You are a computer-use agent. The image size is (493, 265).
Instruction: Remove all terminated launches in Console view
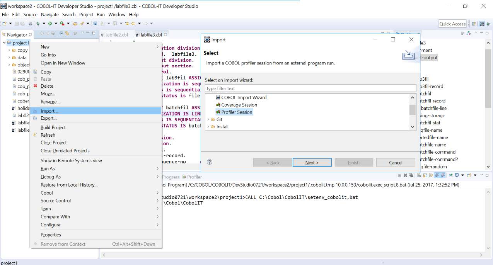412,176
